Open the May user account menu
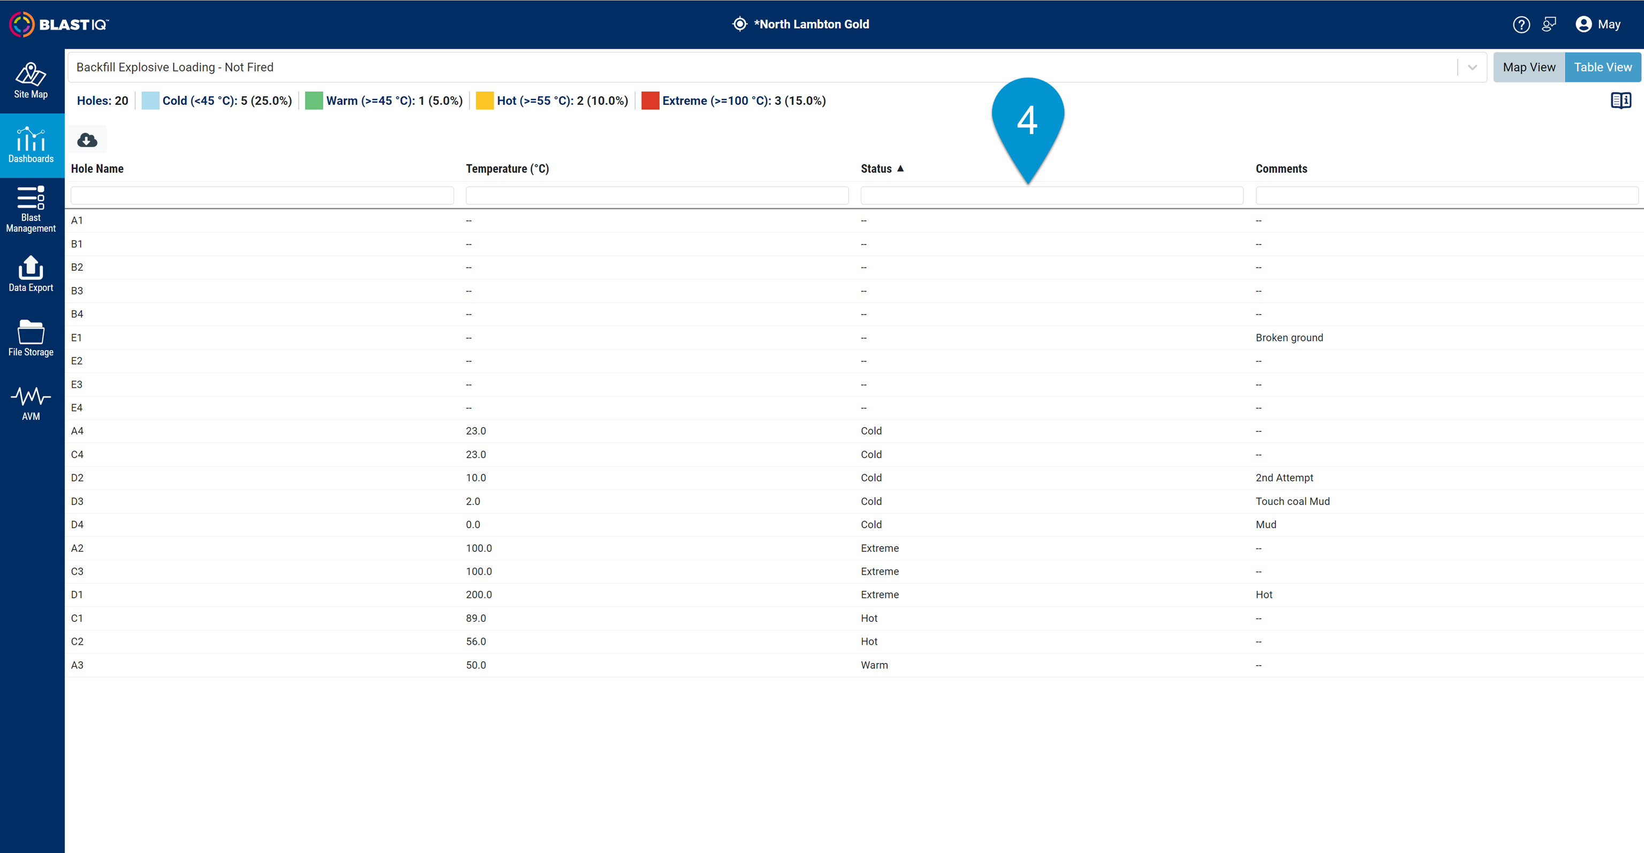Image resolution: width=1644 pixels, height=853 pixels. click(1597, 24)
